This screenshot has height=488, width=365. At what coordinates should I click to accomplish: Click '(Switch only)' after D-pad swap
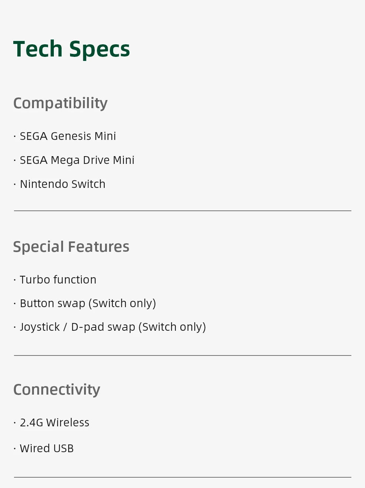[172, 327]
